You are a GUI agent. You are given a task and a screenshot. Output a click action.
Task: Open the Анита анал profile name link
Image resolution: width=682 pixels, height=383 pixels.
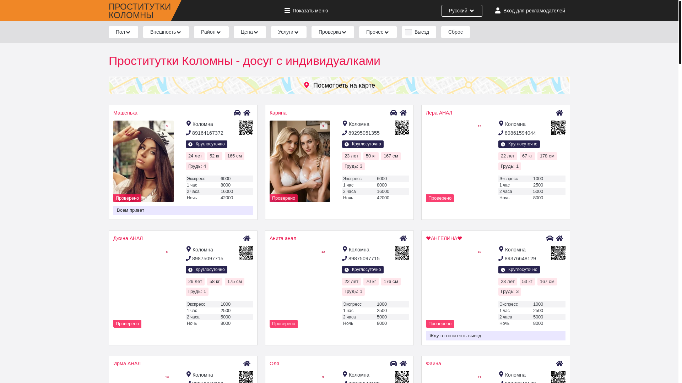pos(283,238)
